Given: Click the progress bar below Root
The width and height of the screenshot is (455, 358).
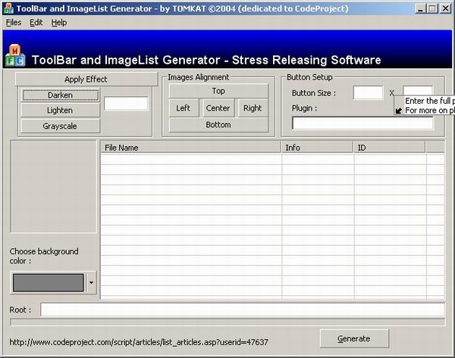Looking at the screenshot, I should pos(227,322).
